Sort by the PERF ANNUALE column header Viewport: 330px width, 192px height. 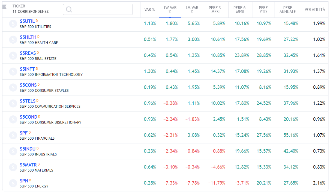tap(287, 10)
